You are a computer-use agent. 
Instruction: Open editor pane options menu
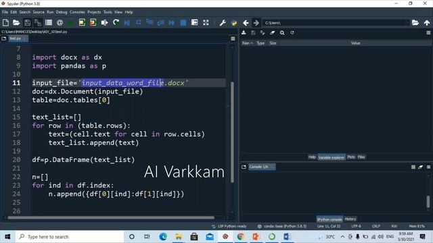click(233, 38)
